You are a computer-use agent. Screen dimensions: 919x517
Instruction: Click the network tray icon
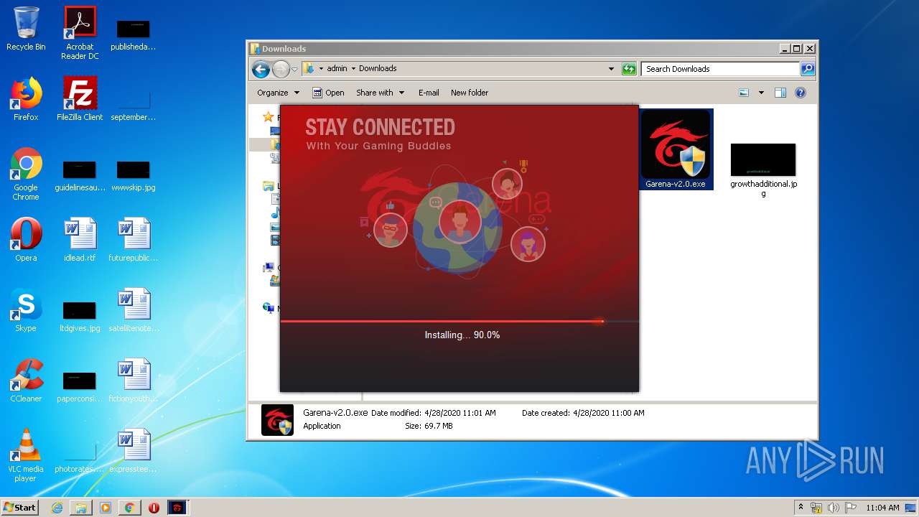point(816,508)
